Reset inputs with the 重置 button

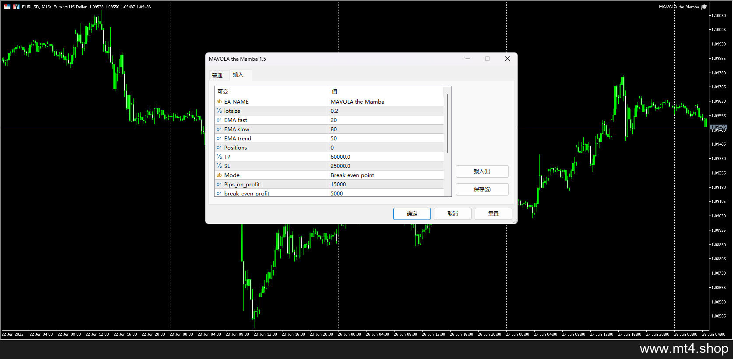[493, 214]
